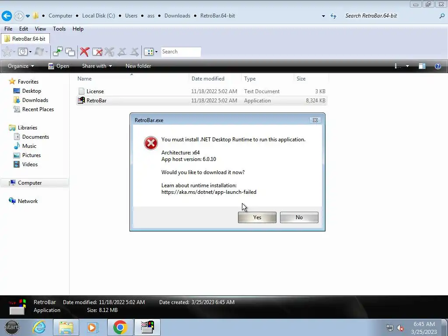Open the Organize dropdown menu
The height and width of the screenshot is (336, 448).
point(21,66)
